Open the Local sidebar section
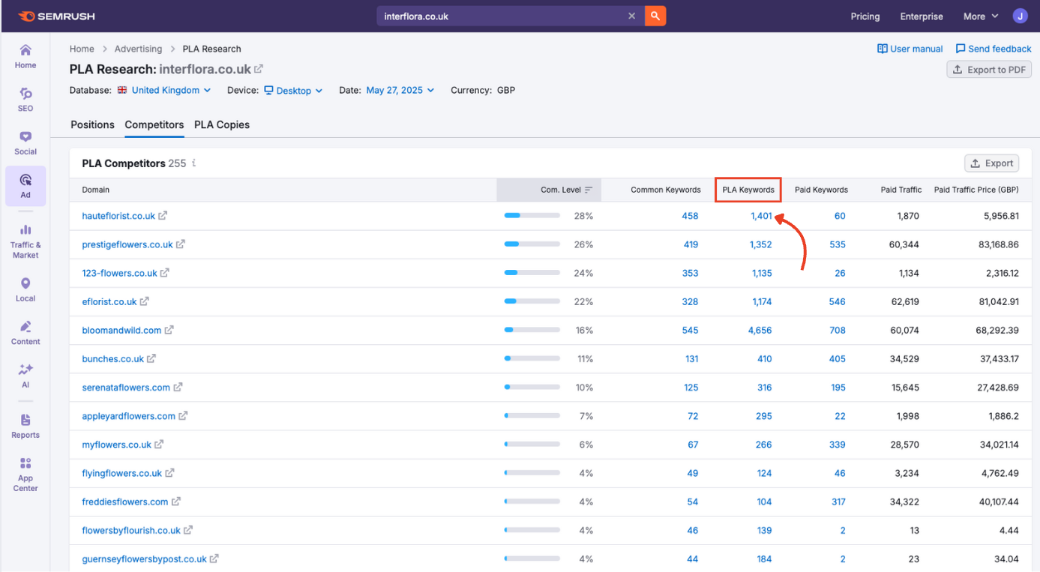Image resolution: width=1040 pixels, height=572 pixels. click(x=25, y=289)
